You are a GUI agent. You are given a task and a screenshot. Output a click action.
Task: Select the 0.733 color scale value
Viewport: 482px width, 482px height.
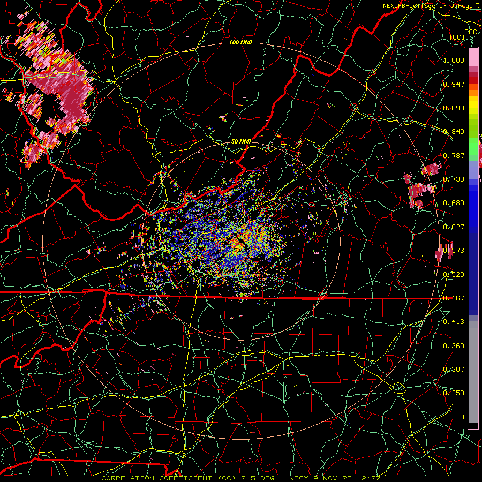point(454,179)
